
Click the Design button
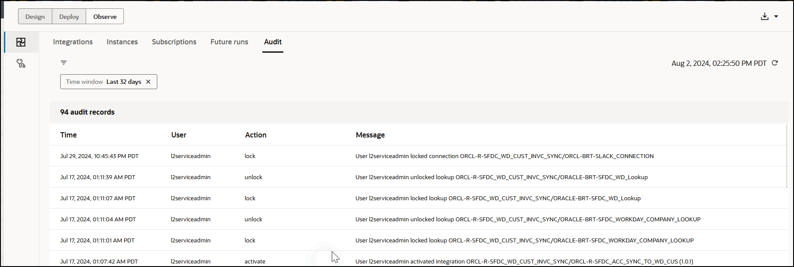[x=35, y=16]
